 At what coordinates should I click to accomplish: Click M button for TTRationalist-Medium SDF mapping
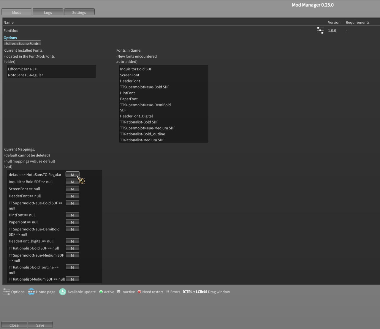click(x=72, y=279)
